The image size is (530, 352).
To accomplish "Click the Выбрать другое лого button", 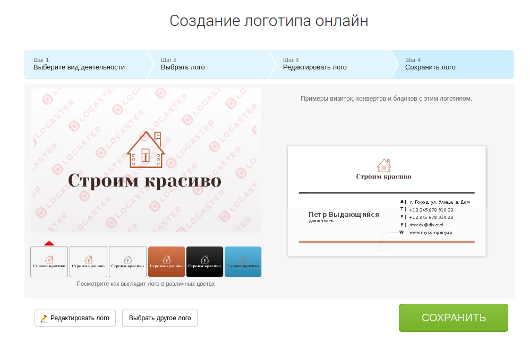I will (160, 318).
